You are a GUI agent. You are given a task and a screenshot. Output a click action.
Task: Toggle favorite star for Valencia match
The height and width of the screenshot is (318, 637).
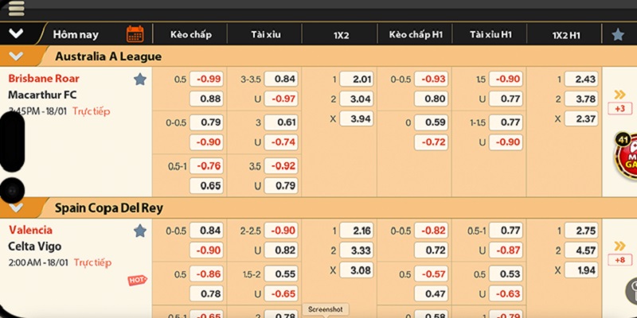(x=140, y=231)
